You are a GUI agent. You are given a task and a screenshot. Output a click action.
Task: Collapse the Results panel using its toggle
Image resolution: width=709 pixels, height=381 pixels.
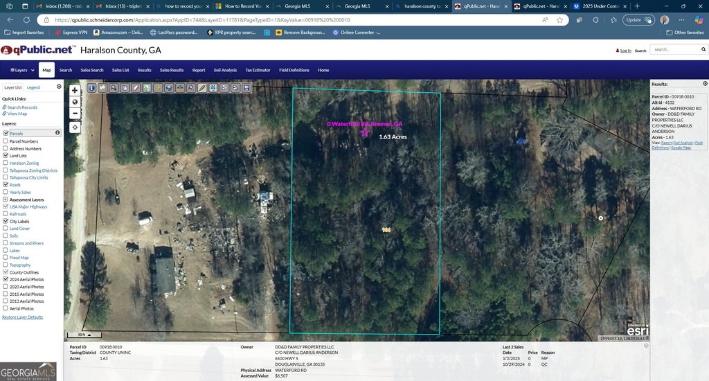(703, 84)
